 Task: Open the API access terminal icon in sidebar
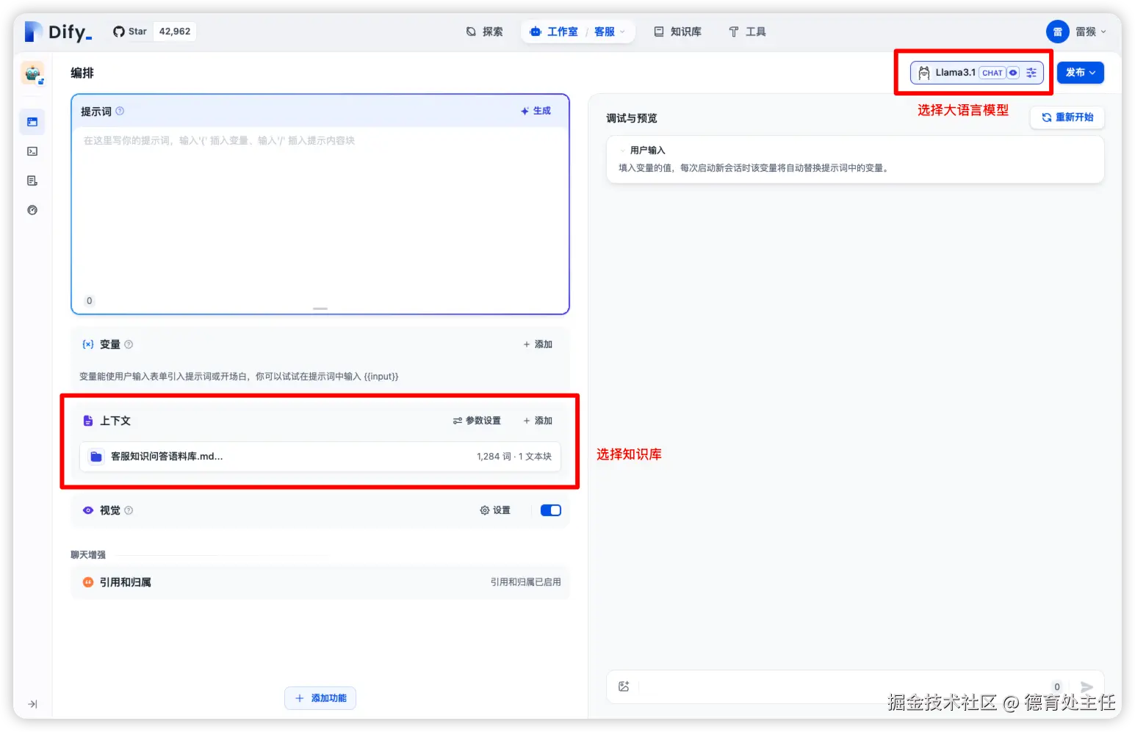click(x=32, y=151)
